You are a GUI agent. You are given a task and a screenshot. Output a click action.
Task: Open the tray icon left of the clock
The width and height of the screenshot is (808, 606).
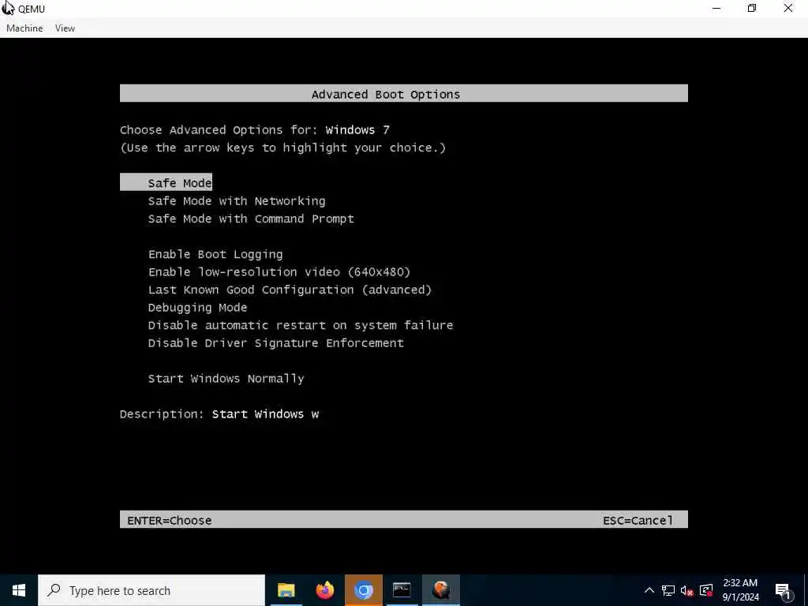coord(706,590)
